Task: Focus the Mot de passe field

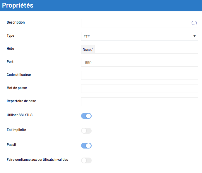Action: click(x=140, y=89)
